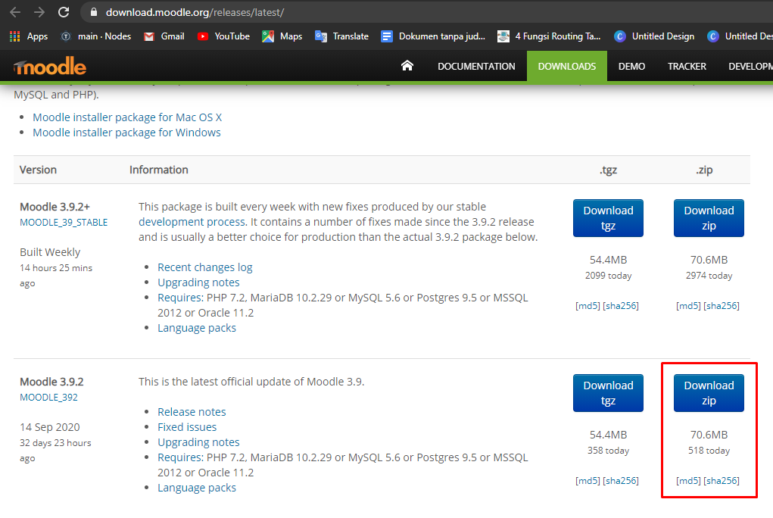Go back with the browser back arrow

[x=15, y=12]
